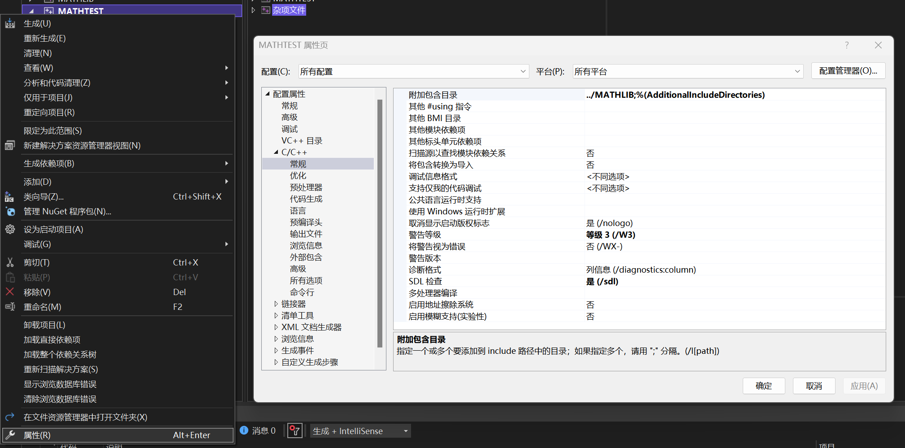Click the blue info 消息 0 icon
The image size is (905, 448).
point(244,431)
